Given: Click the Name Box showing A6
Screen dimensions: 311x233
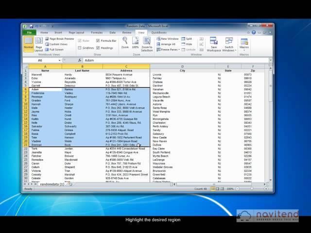Looking at the screenshot, I should coord(40,60).
